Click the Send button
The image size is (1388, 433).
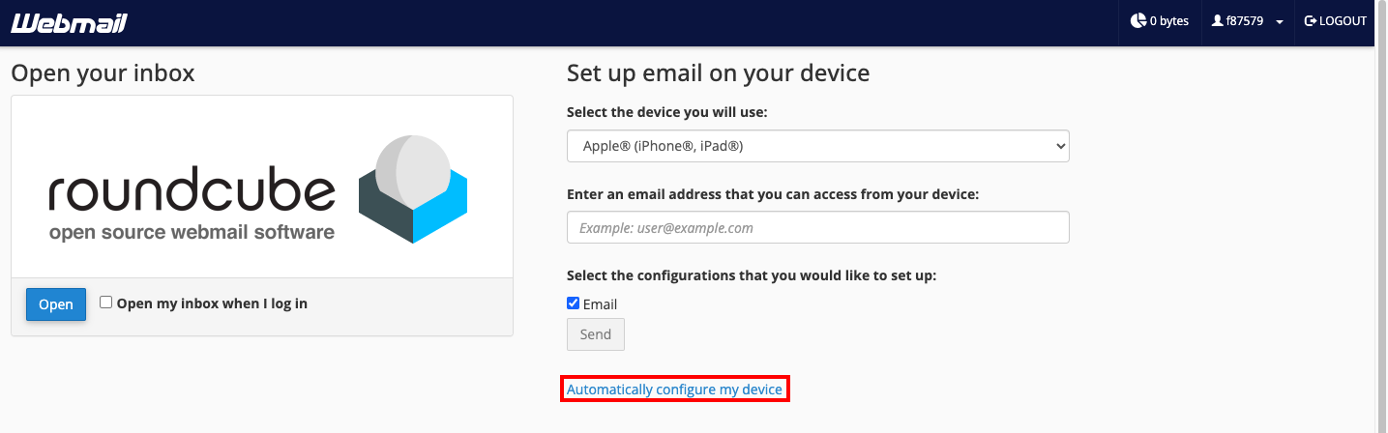(596, 334)
